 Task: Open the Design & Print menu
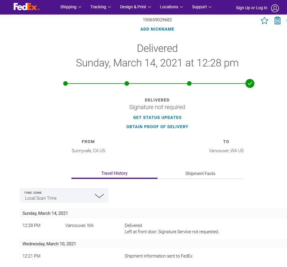135,7
